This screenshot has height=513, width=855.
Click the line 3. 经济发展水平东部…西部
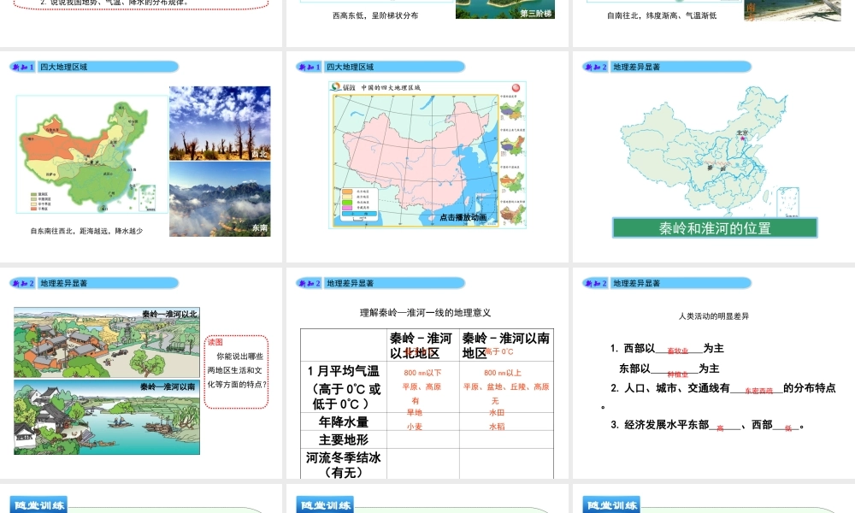(707, 425)
